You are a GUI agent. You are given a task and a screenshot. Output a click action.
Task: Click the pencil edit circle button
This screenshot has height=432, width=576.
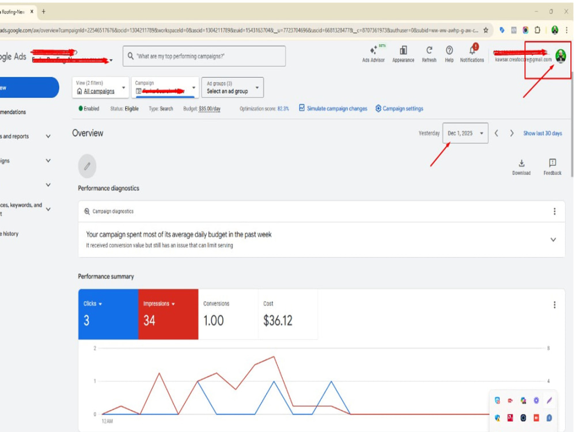click(x=87, y=166)
